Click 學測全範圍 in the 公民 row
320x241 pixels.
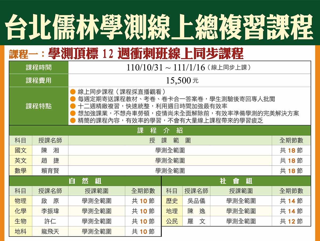pos(241,221)
